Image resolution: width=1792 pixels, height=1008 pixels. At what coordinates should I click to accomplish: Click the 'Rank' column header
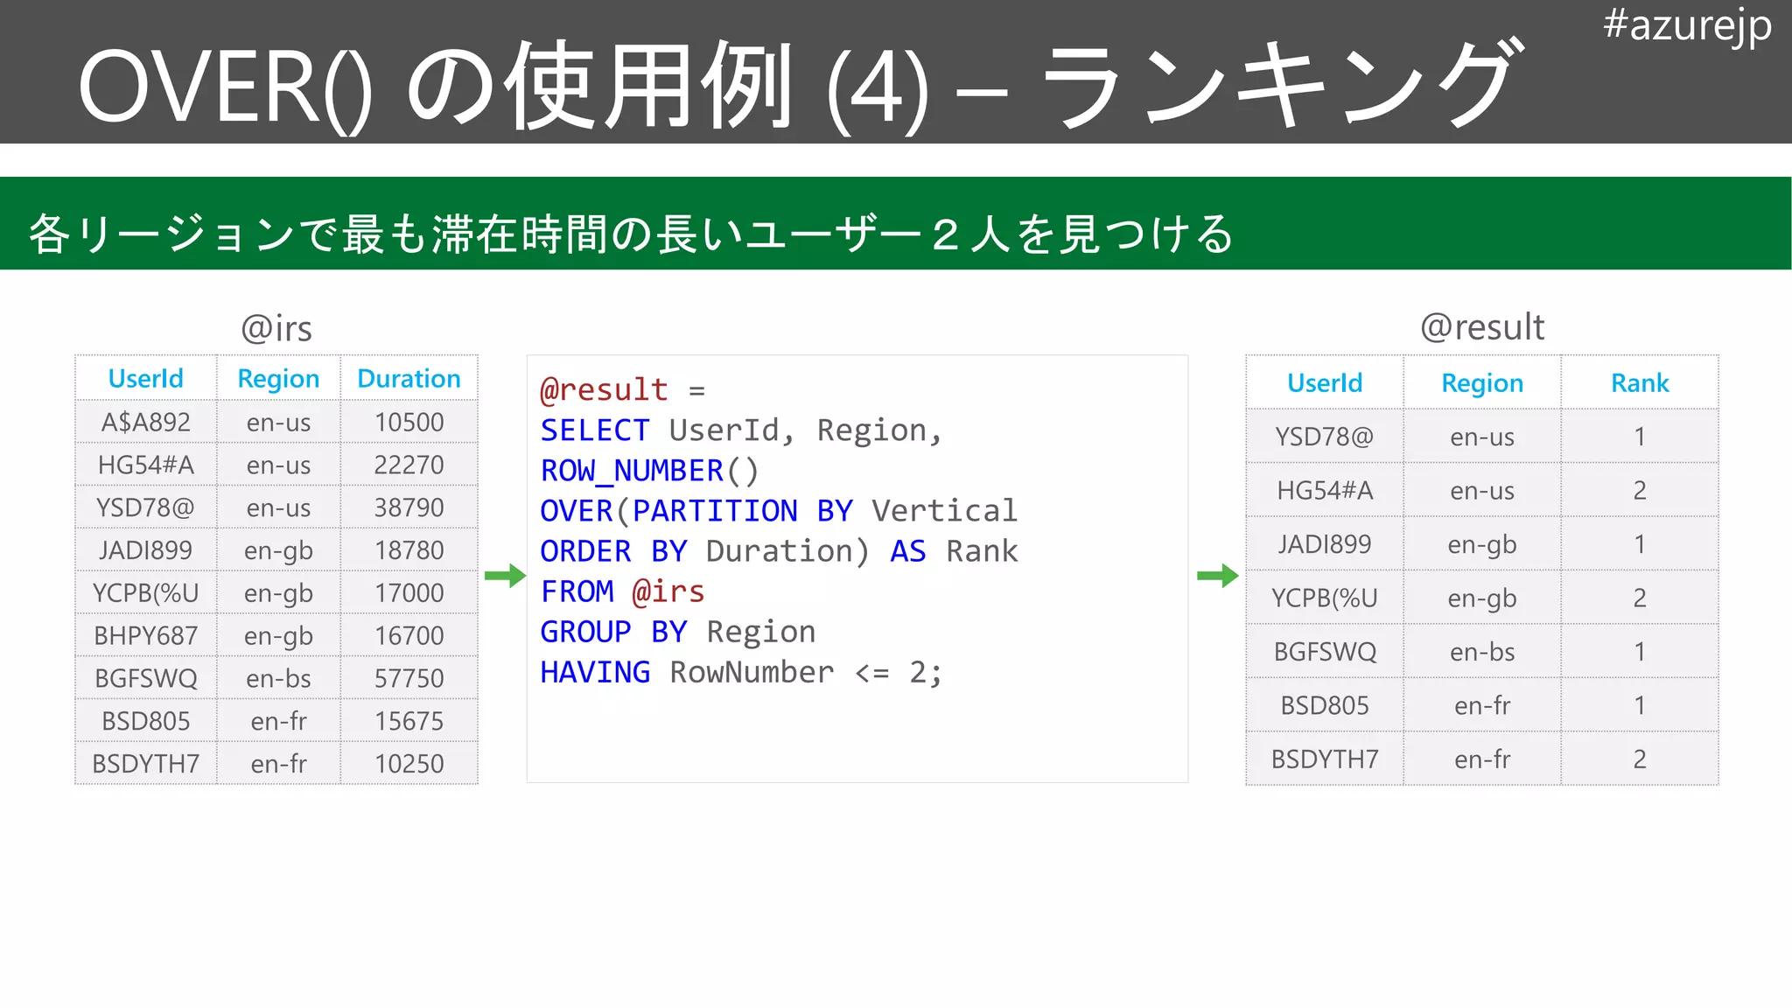[1640, 382]
